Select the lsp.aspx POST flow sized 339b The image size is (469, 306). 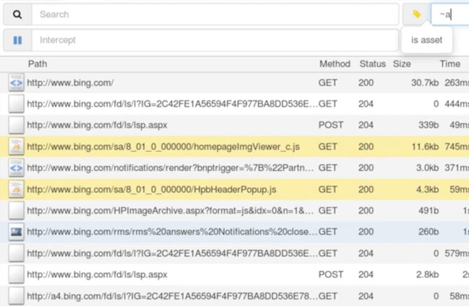97,125
